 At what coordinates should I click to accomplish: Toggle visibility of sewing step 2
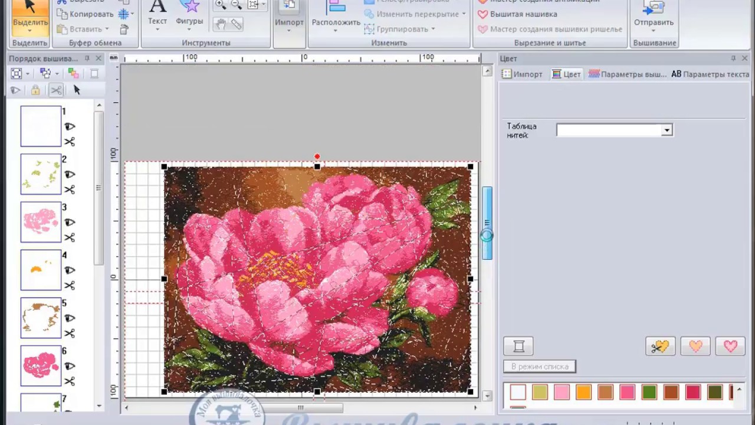point(70,174)
